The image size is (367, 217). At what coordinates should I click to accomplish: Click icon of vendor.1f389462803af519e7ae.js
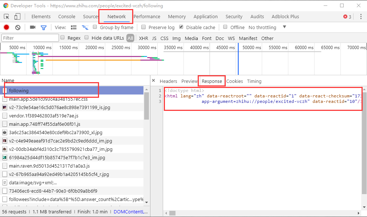(4, 116)
